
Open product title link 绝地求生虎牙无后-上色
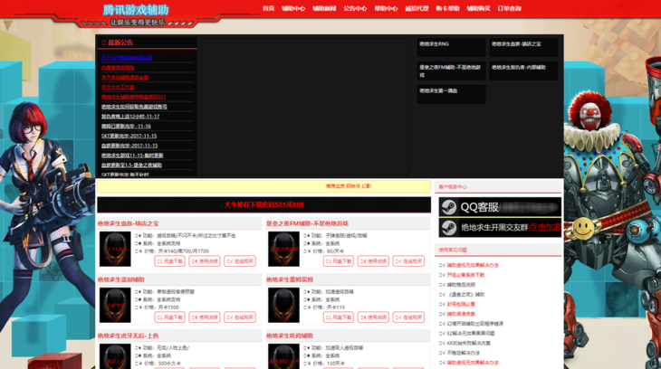pyautogui.click(x=129, y=336)
